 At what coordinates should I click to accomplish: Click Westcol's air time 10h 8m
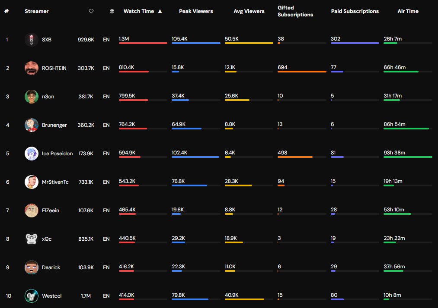(x=392, y=295)
